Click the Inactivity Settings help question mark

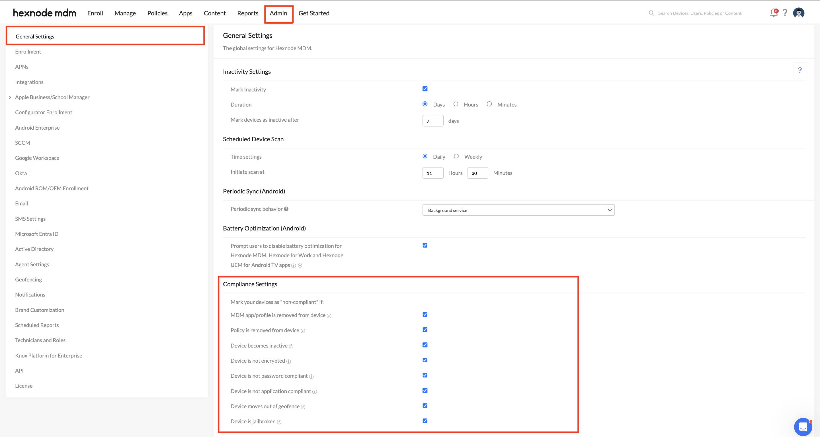point(799,70)
